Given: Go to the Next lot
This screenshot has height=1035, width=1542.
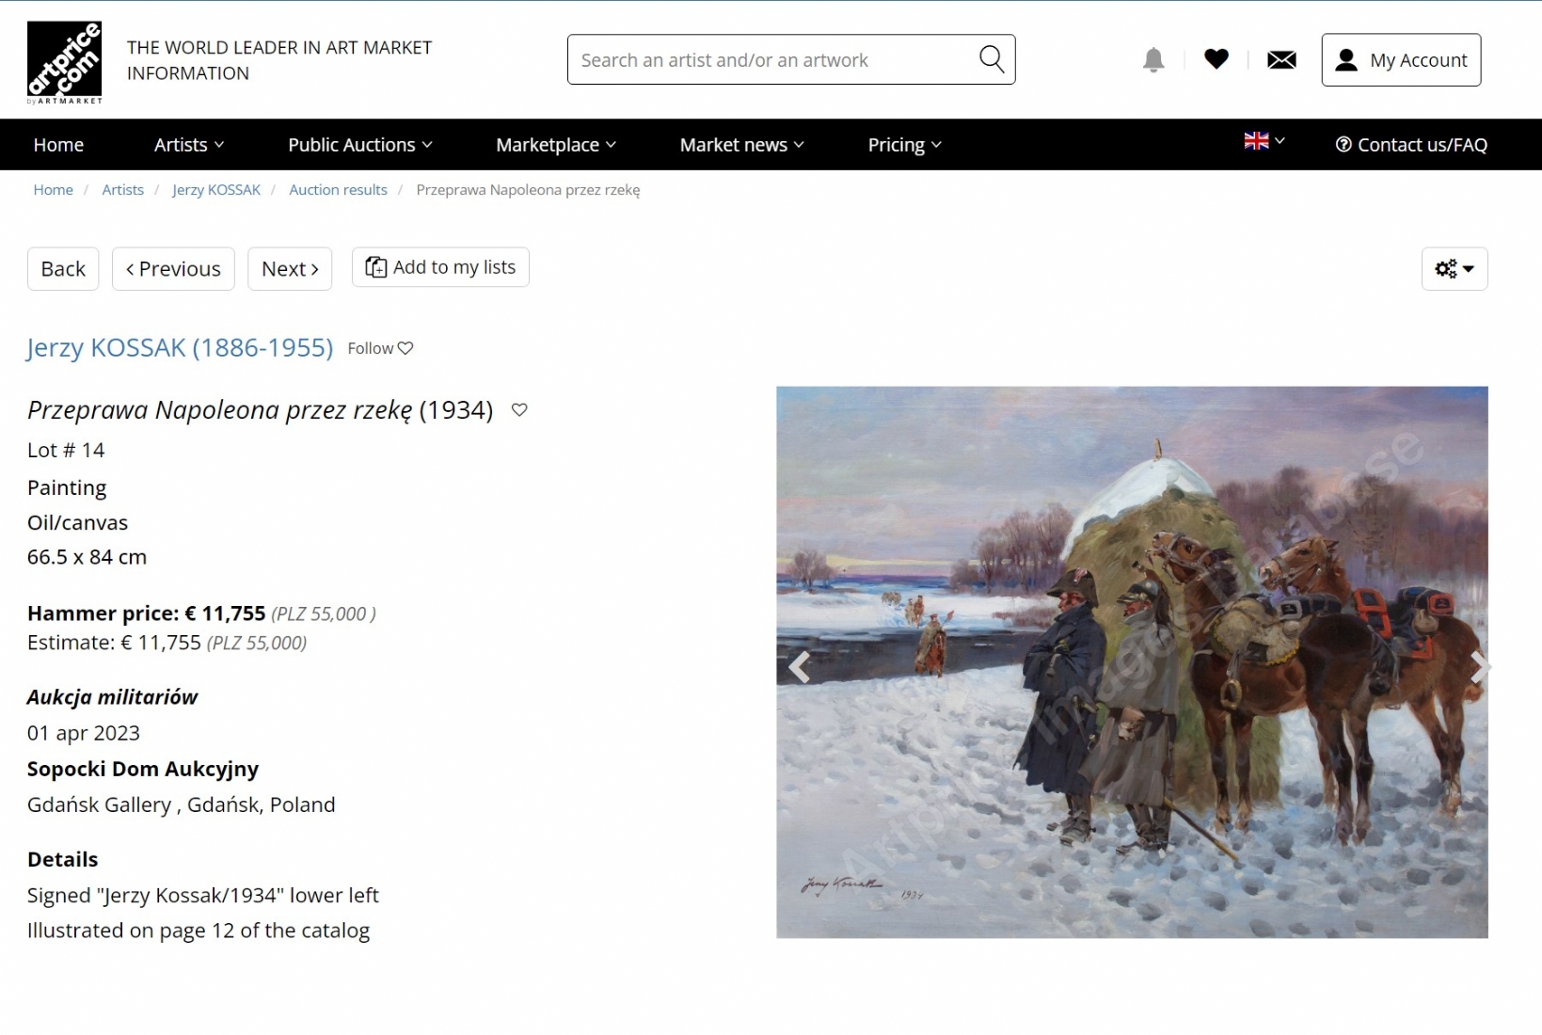Looking at the screenshot, I should (290, 269).
